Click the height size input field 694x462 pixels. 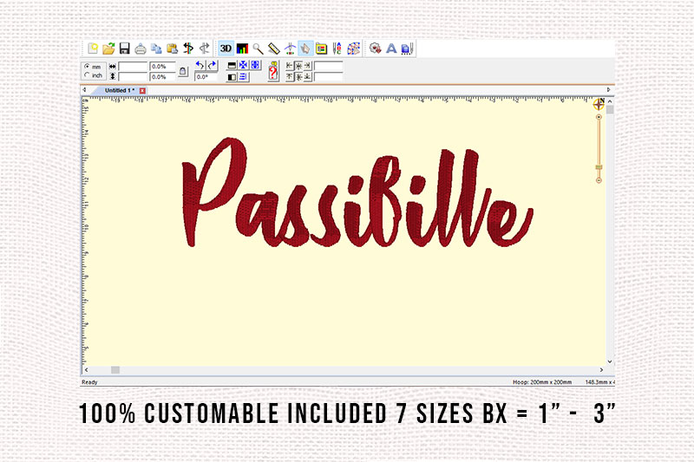tap(133, 77)
